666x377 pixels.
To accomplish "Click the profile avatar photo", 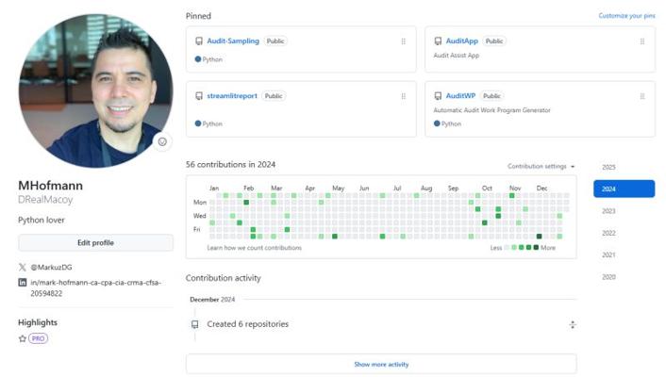I will tap(95, 90).
